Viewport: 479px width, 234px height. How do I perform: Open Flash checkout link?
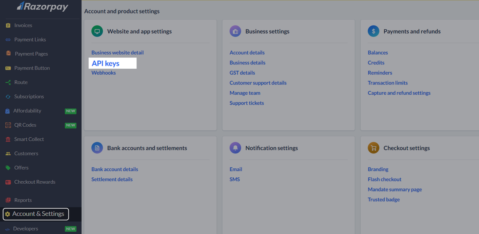pyautogui.click(x=384, y=179)
